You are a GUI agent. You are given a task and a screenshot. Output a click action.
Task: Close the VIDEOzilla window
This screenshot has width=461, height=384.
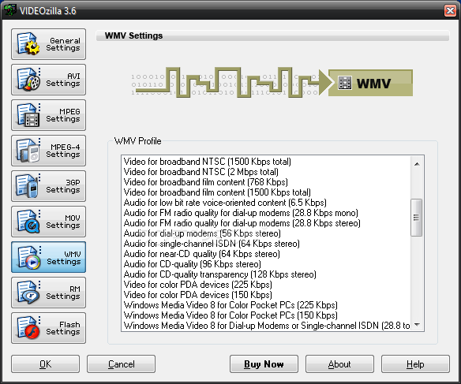click(450, 11)
